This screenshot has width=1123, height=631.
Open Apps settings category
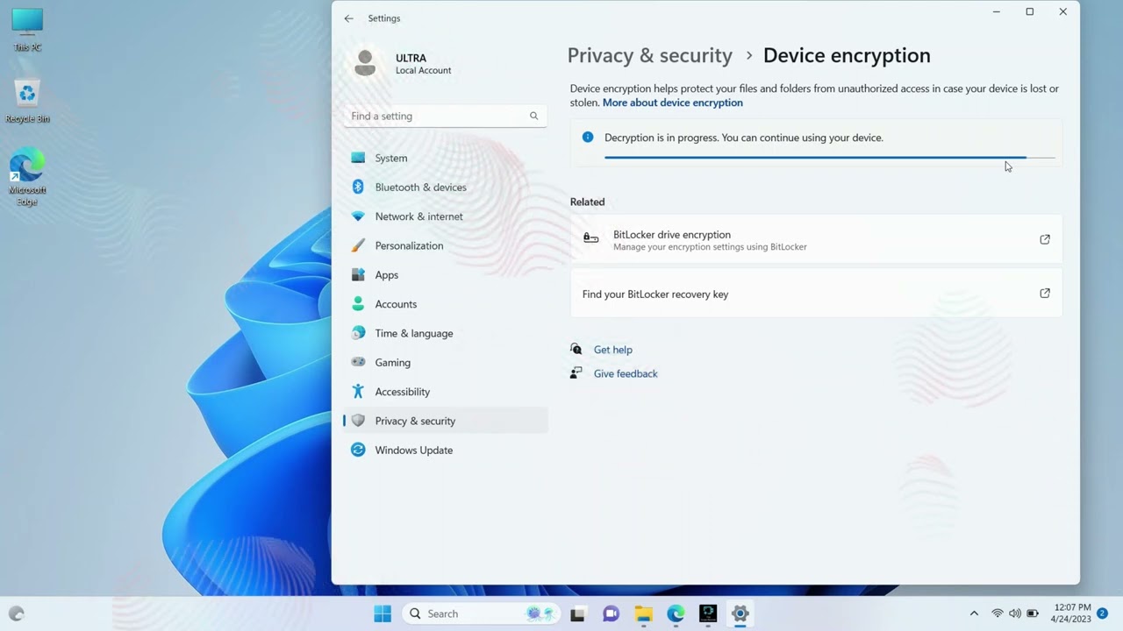click(x=445, y=274)
